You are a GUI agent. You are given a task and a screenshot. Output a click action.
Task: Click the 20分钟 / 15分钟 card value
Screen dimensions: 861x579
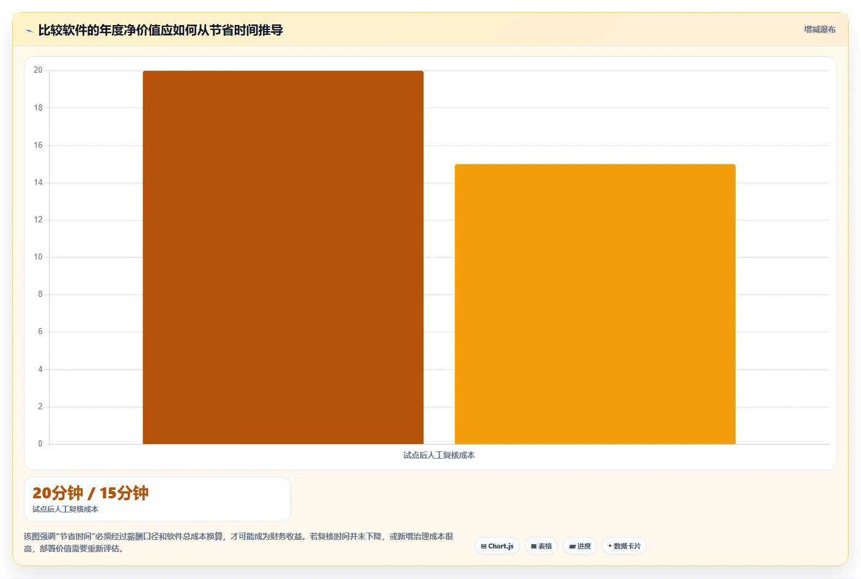[91, 493]
